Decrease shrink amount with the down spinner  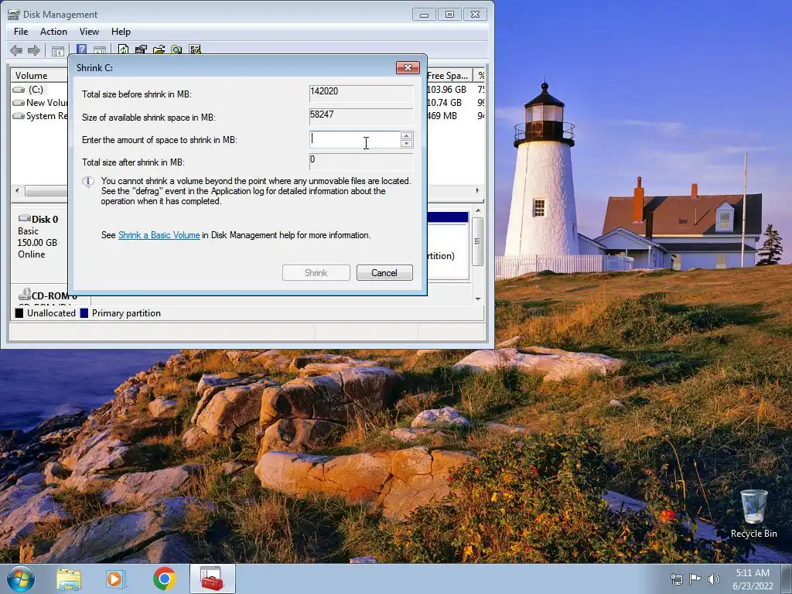(406, 143)
